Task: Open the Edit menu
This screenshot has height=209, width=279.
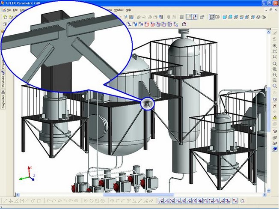Action: [15, 9]
